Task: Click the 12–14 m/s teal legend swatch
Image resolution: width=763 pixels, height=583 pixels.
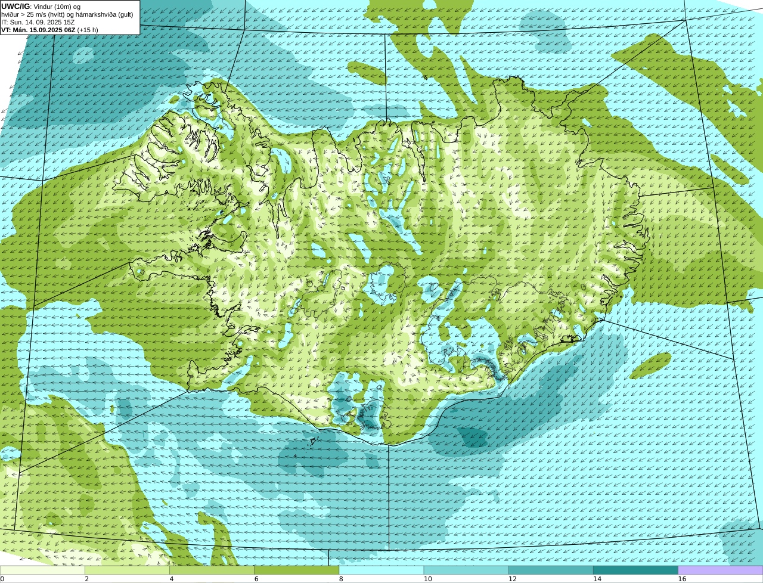Action: pos(551,570)
